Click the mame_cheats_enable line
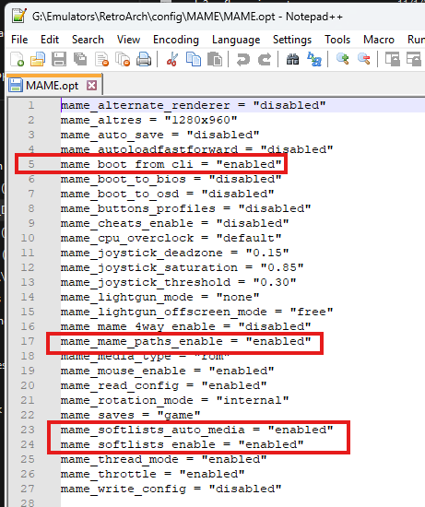This screenshot has height=507, width=425. (x=174, y=223)
